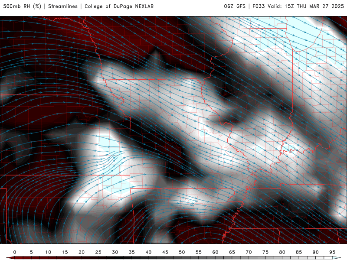Click the '5' colorbar scale label

[x=31, y=252]
